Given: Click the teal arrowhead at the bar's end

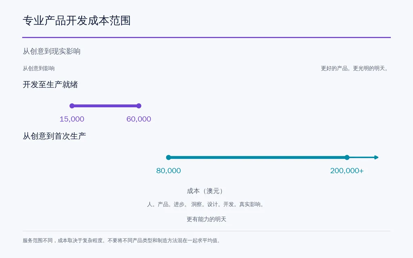Looking at the screenshot, I should coord(376,158).
